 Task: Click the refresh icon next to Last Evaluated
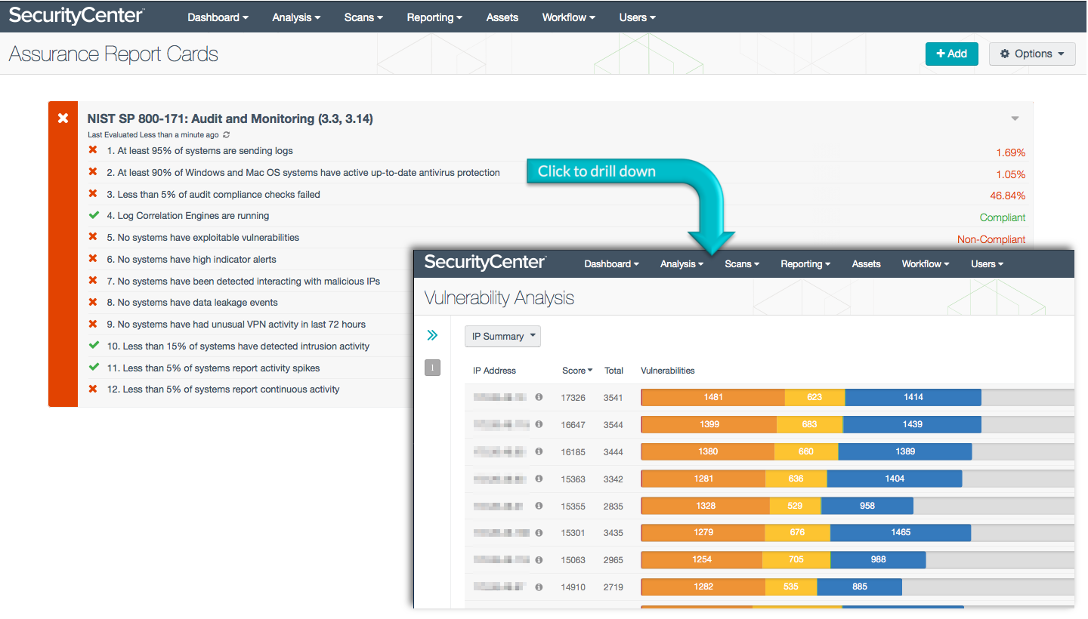(226, 134)
